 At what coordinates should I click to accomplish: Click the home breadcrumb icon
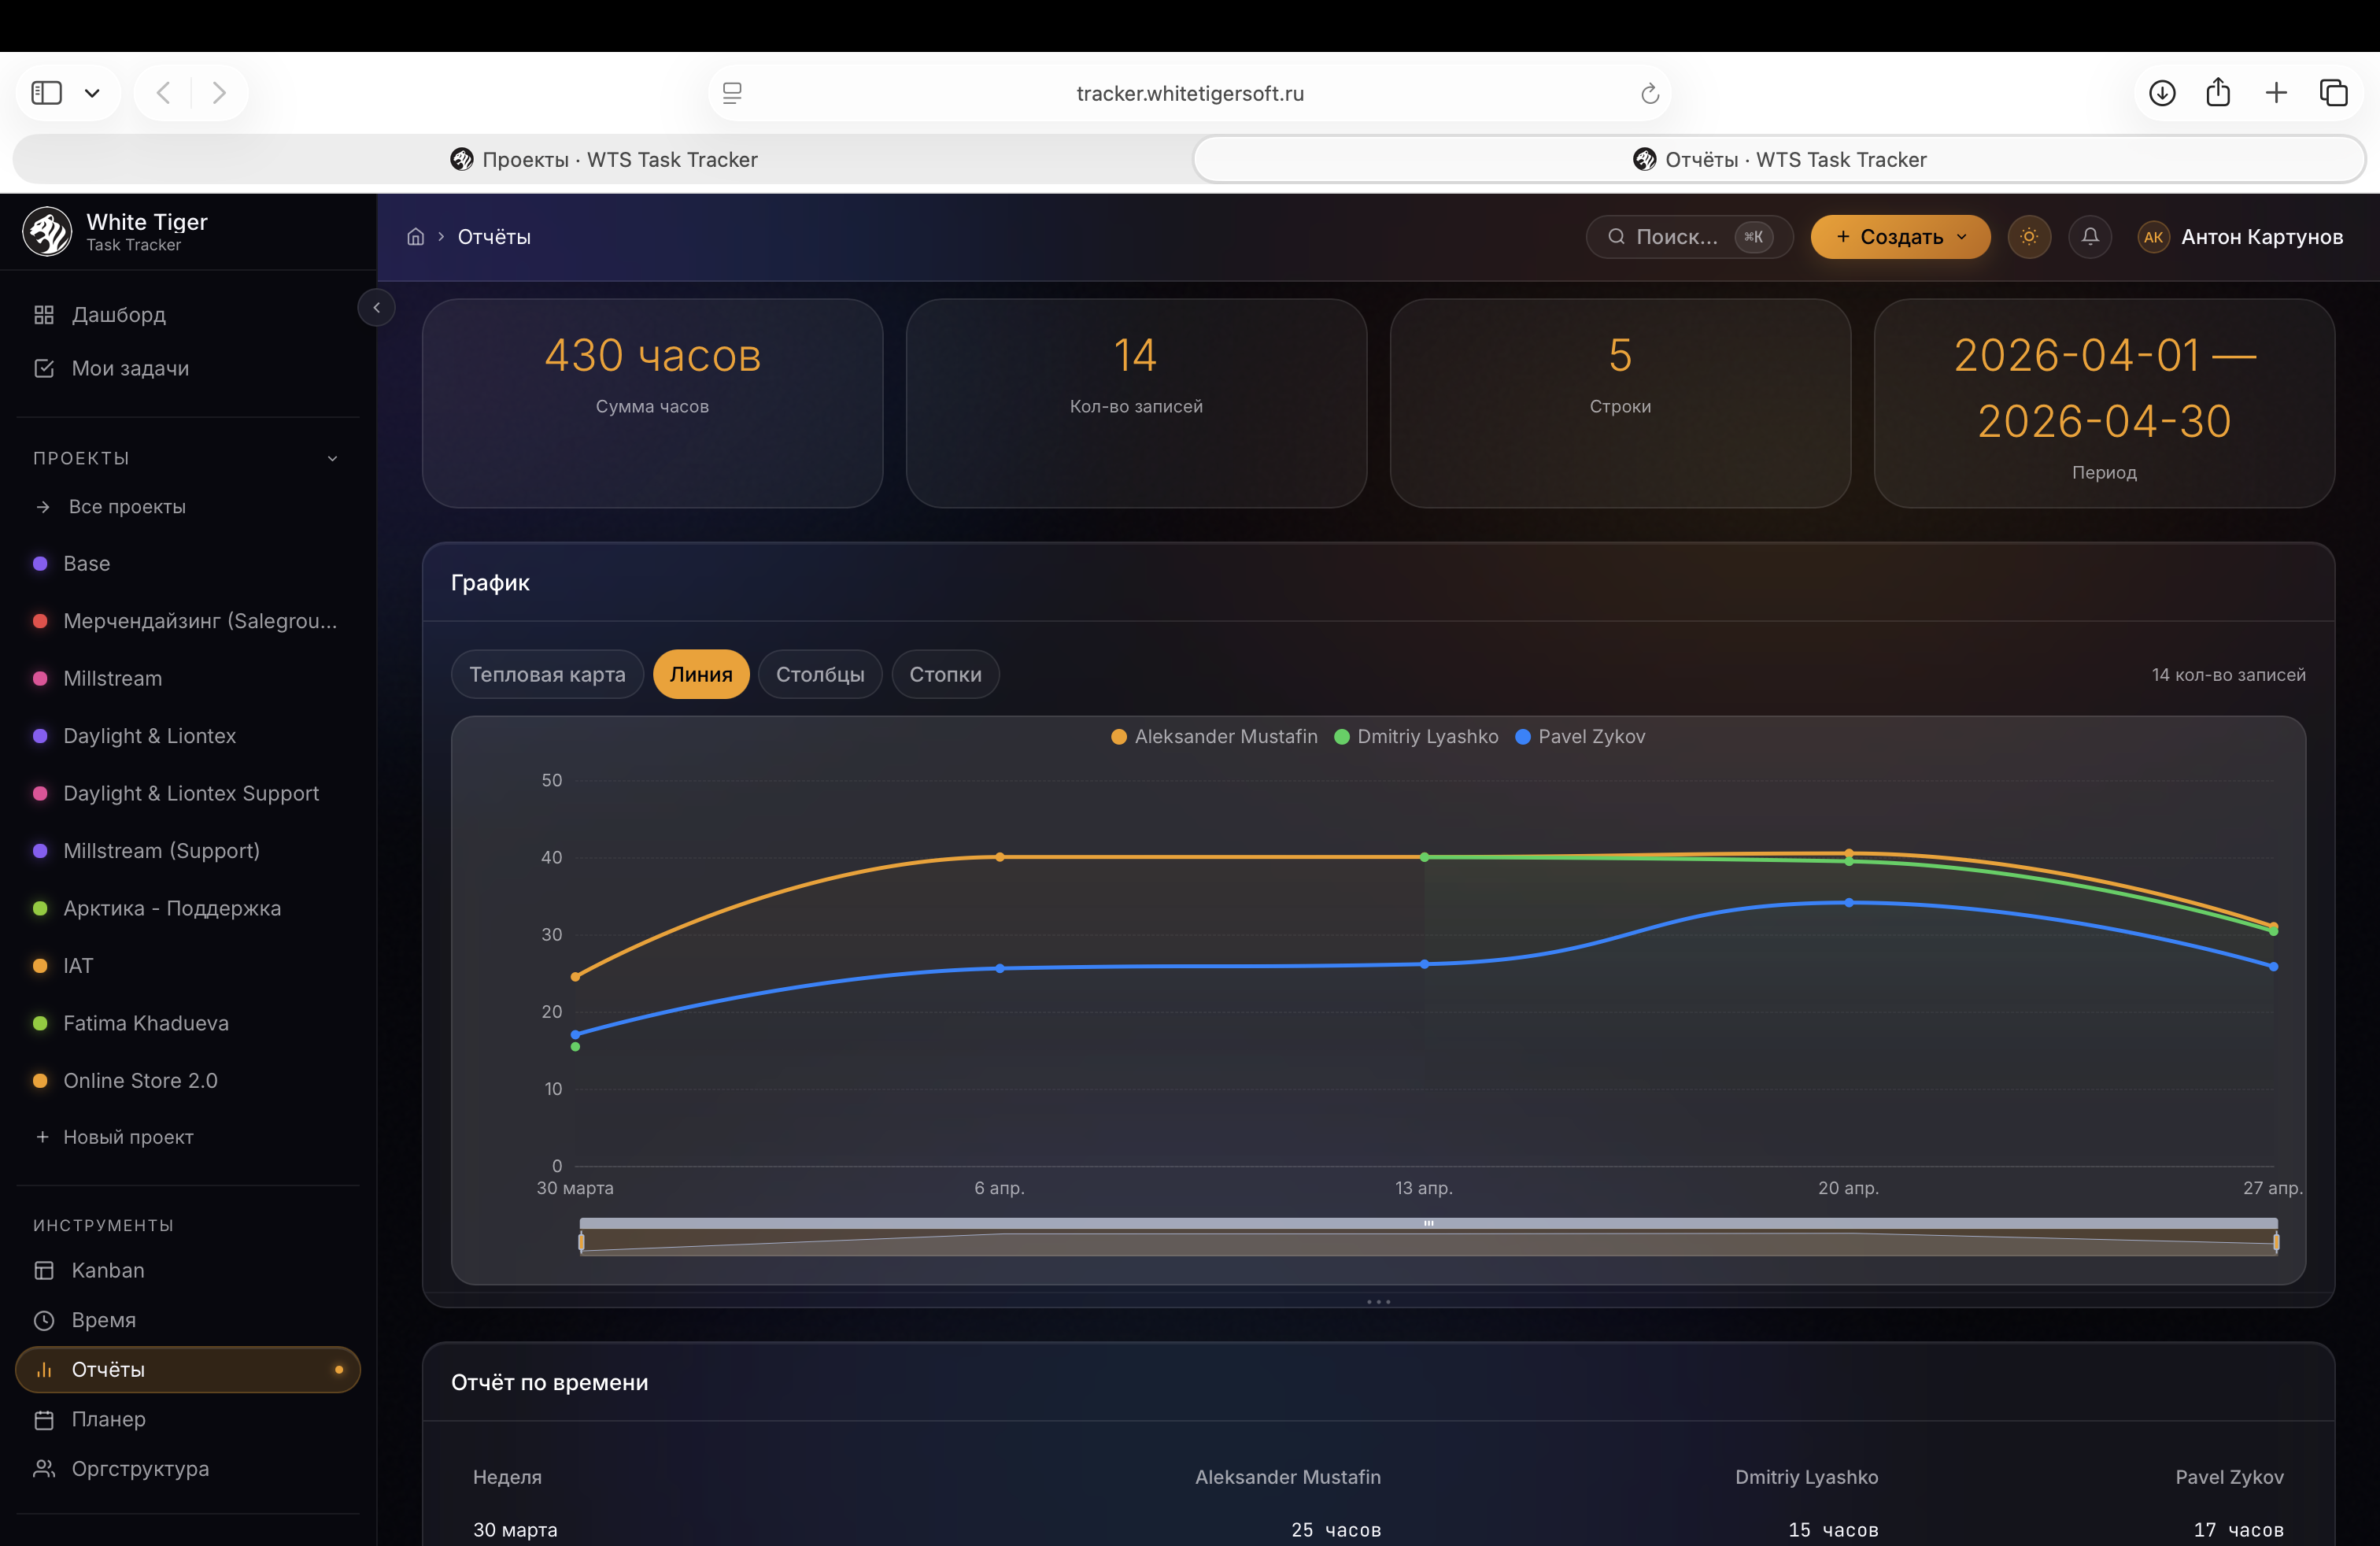coord(416,237)
